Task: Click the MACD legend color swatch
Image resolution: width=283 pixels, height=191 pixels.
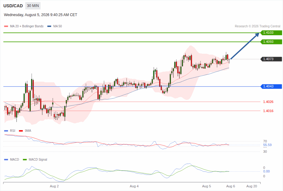Action: 6,159
